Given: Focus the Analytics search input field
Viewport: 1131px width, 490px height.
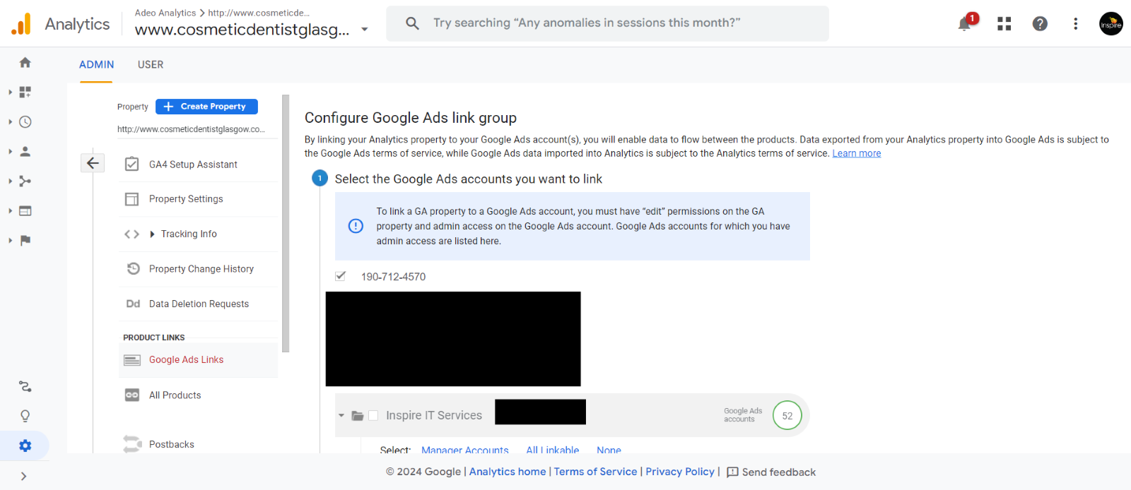Looking at the screenshot, I should pyautogui.click(x=607, y=23).
